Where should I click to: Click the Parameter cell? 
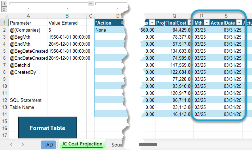click(29, 23)
